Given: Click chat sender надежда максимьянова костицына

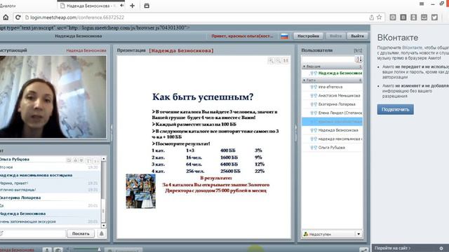Looking at the screenshot, I should [x=36, y=175].
